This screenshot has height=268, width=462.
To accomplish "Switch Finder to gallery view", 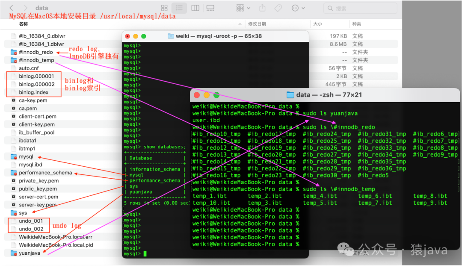I will click(210, 8).
